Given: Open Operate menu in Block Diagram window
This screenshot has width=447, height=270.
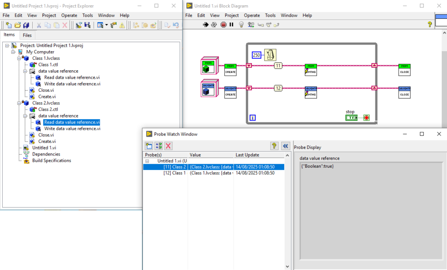Looking at the screenshot, I should click(252, 15).
